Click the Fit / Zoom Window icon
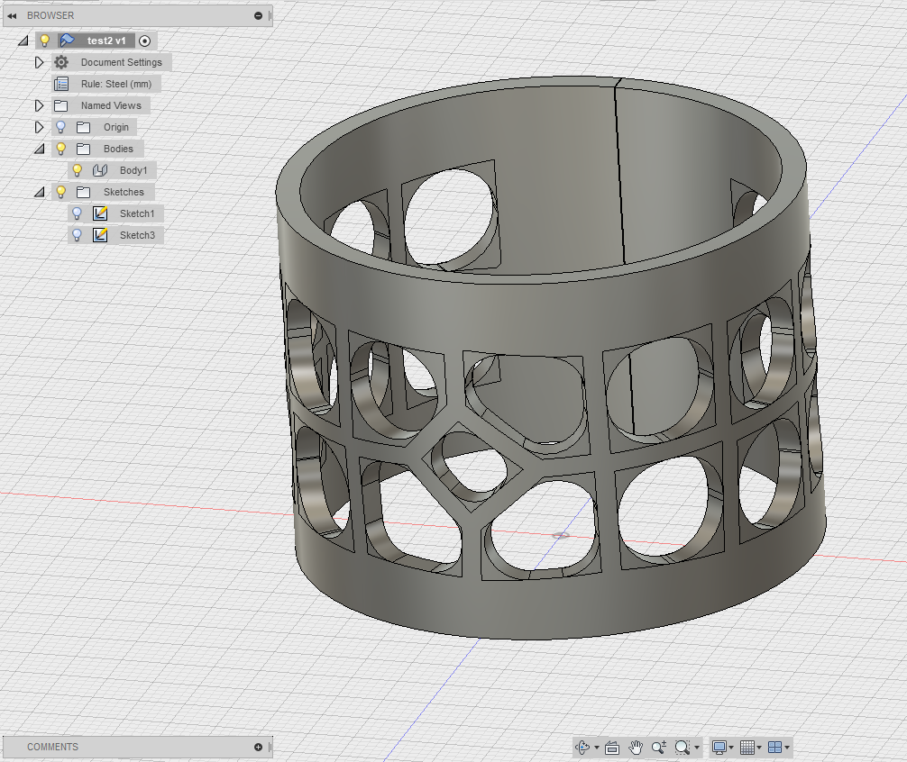907x762 pixels. point(683,747)
